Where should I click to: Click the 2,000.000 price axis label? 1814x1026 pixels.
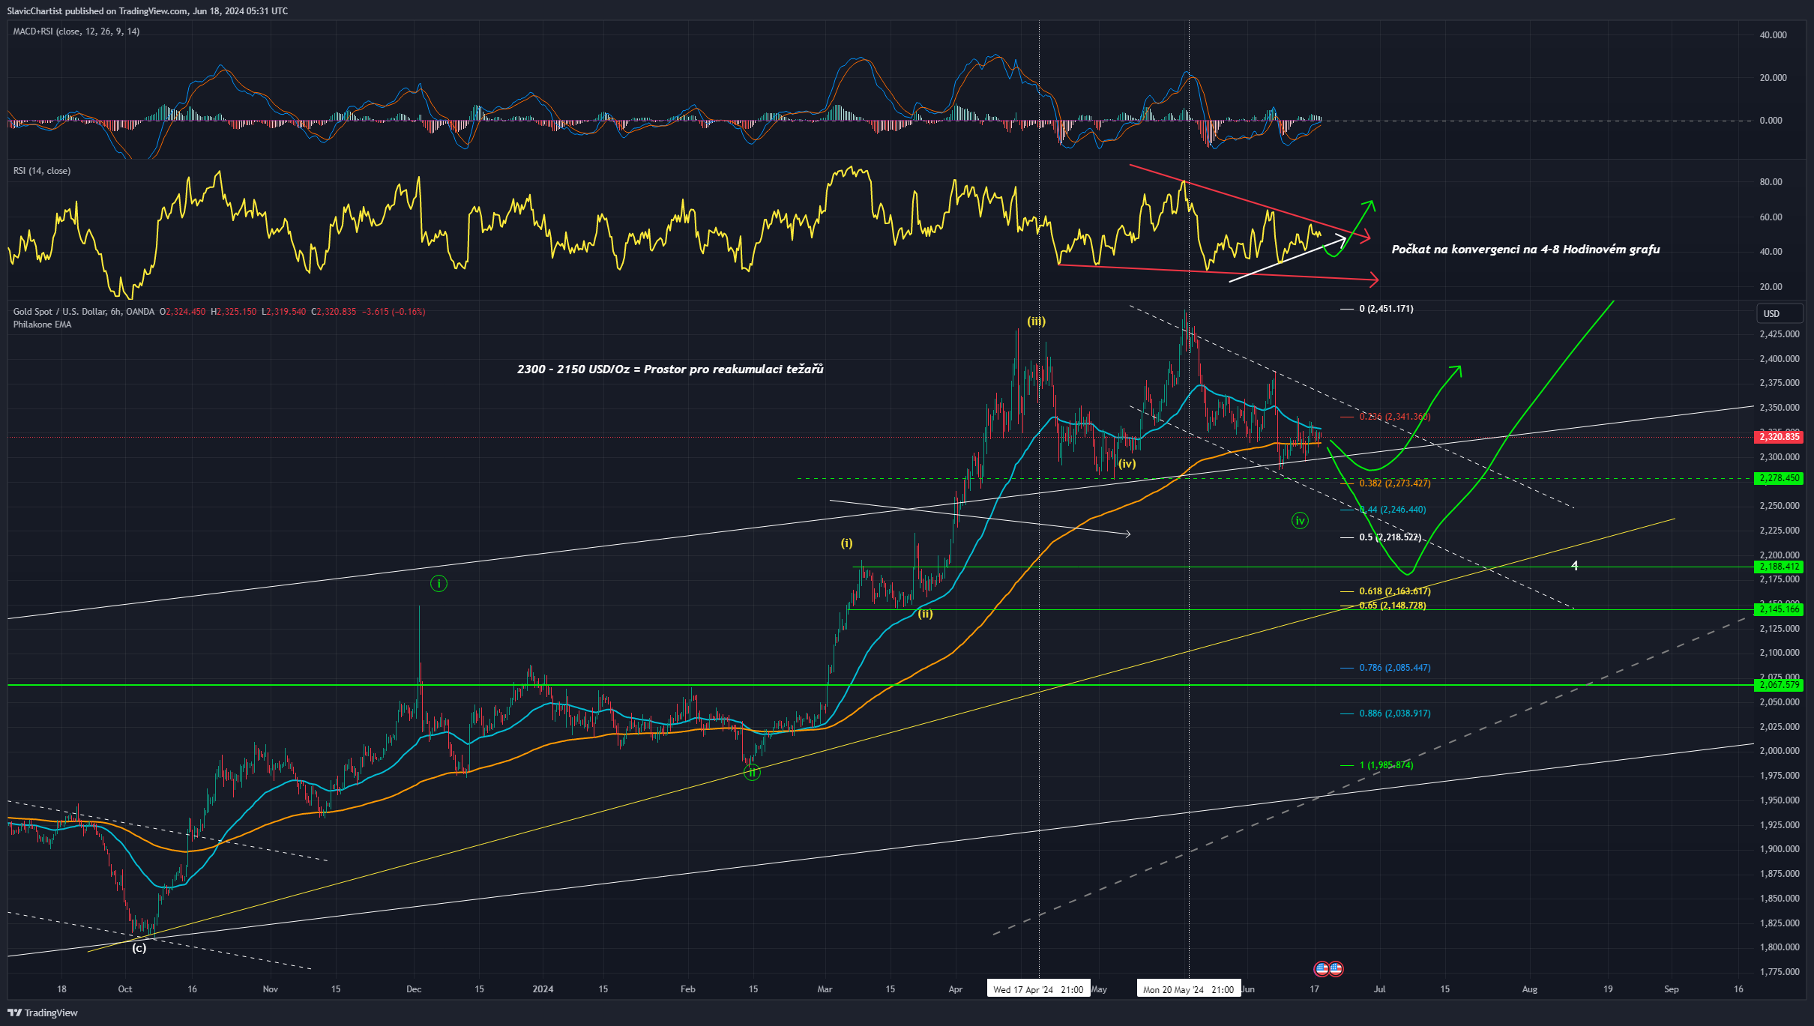(1778, 751)
